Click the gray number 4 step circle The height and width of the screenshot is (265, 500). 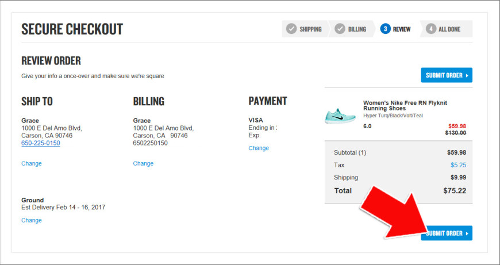[431, 29]
